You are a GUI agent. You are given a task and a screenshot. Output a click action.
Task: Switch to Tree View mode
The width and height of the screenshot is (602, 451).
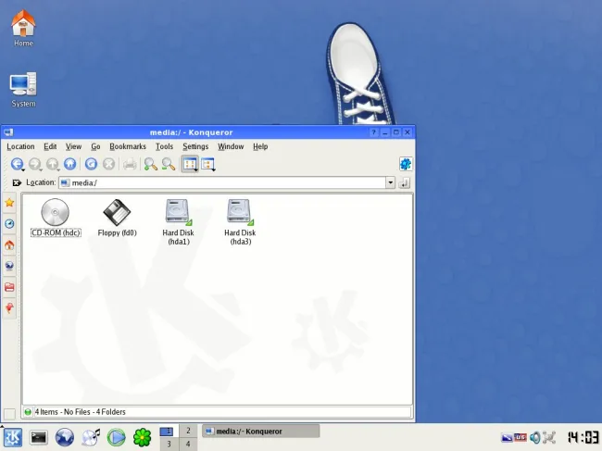click(x=207, y=164)
